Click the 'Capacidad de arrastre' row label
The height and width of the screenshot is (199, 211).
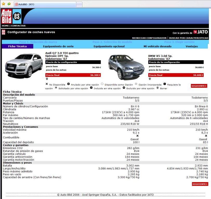coord(32,177)
